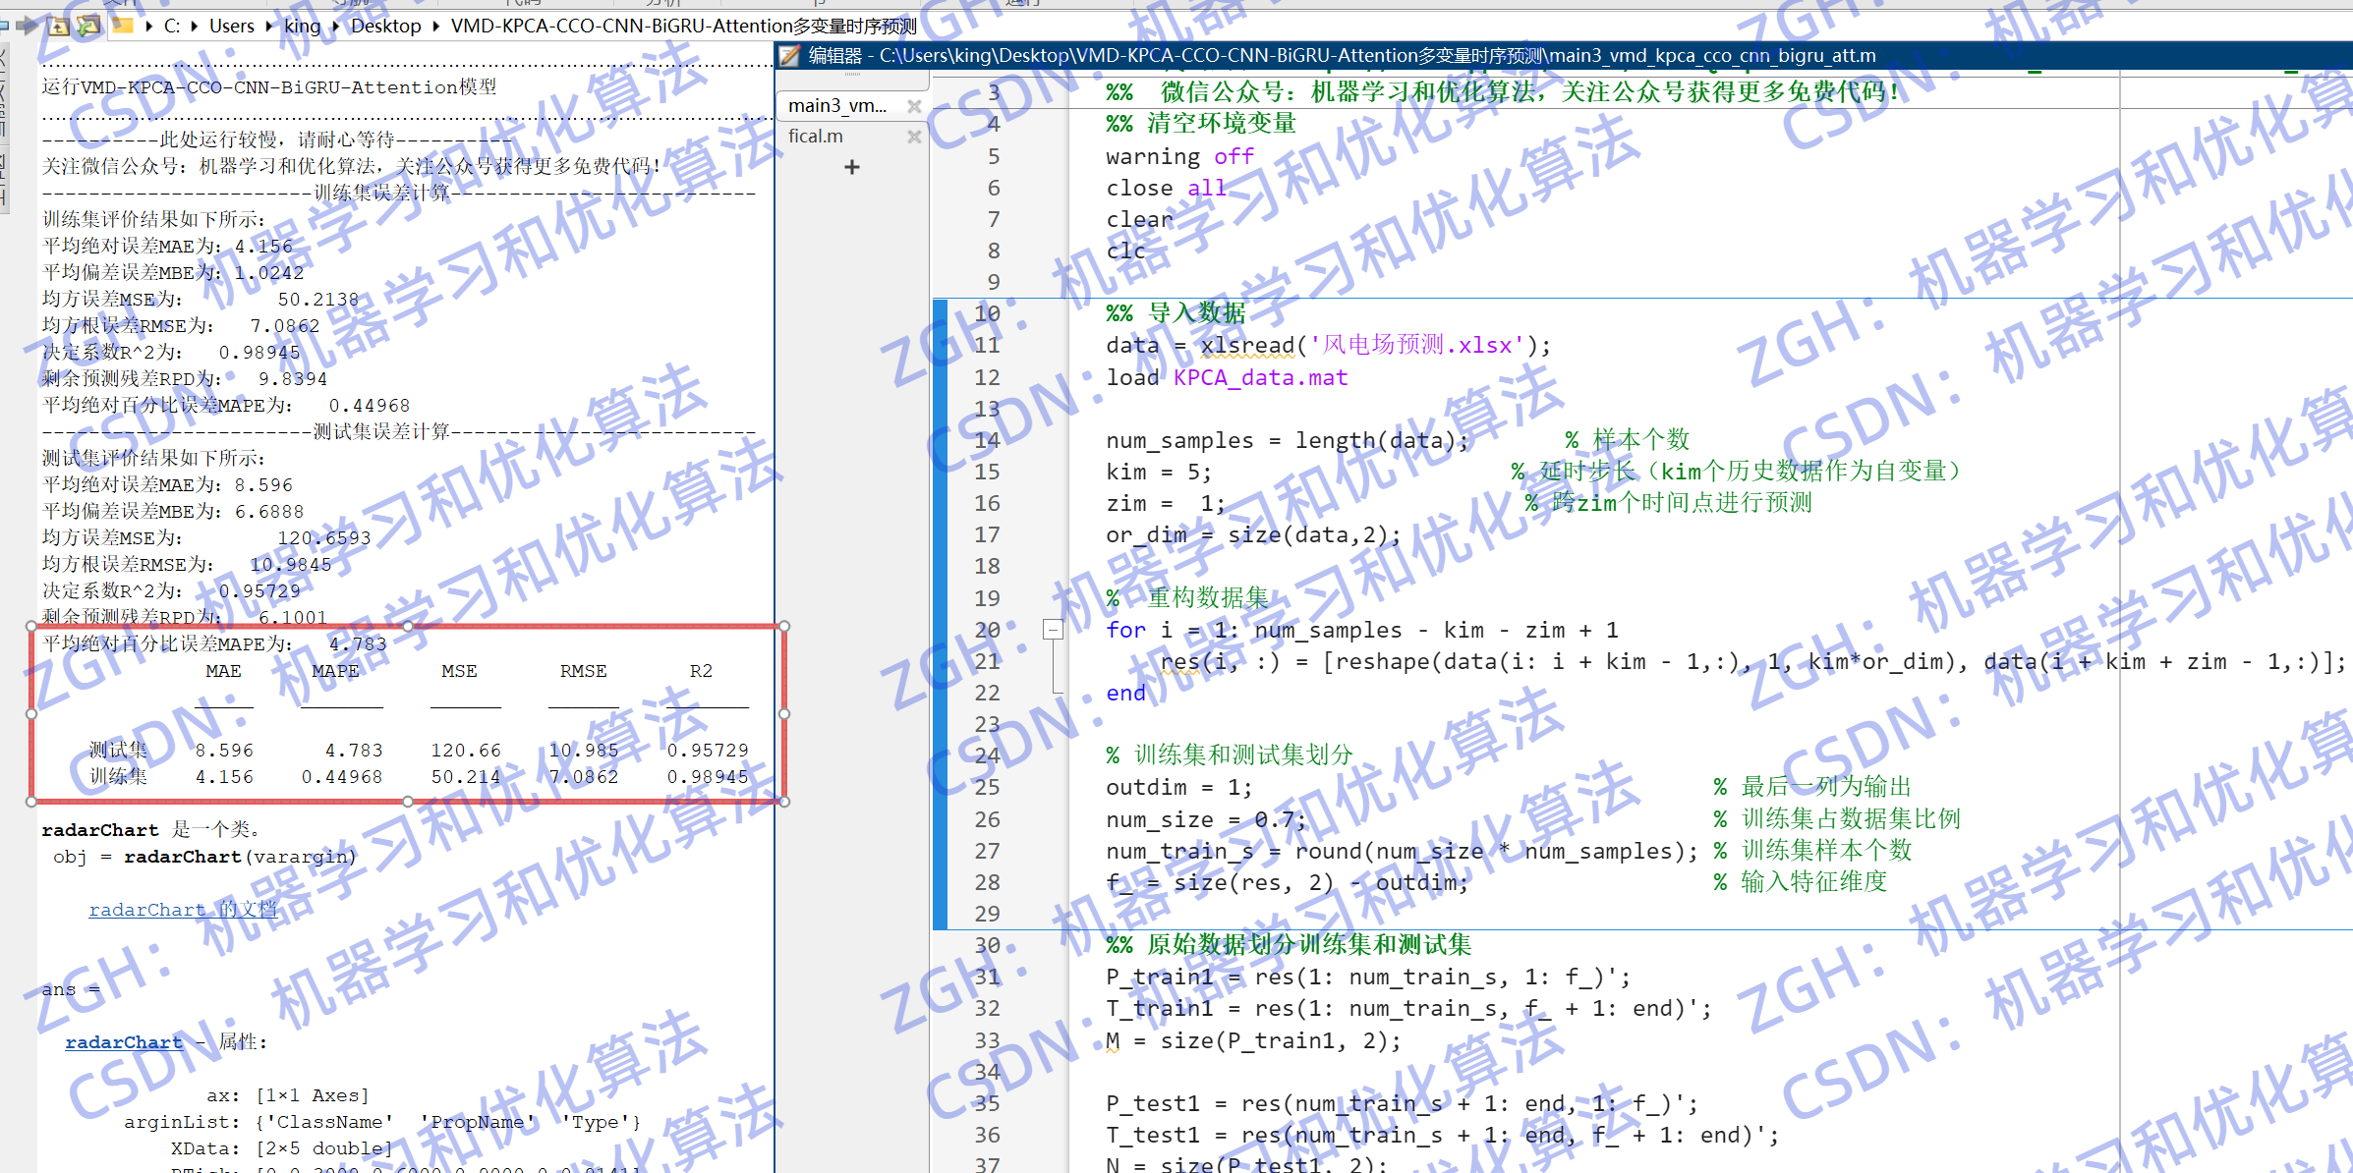Screen dimensions: 2353x1173
Task: Close the main3_vm... editor tab
Action: pos(914,105)
